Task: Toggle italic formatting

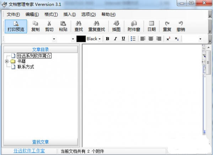Action: tap(115, 39)
